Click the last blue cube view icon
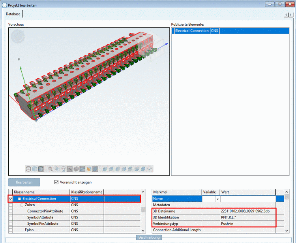Image resolution: width=296 pixels, height=243 pixels. (x=142, y=169)
